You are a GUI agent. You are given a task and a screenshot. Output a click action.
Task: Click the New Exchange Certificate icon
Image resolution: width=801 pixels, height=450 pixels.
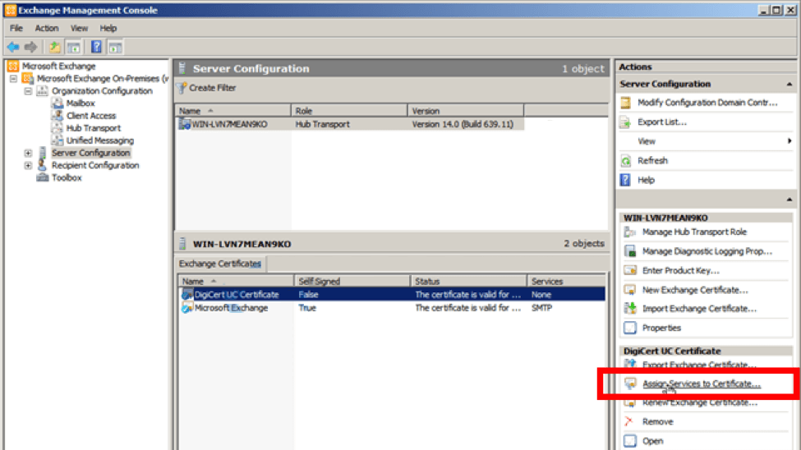[630, 290]
